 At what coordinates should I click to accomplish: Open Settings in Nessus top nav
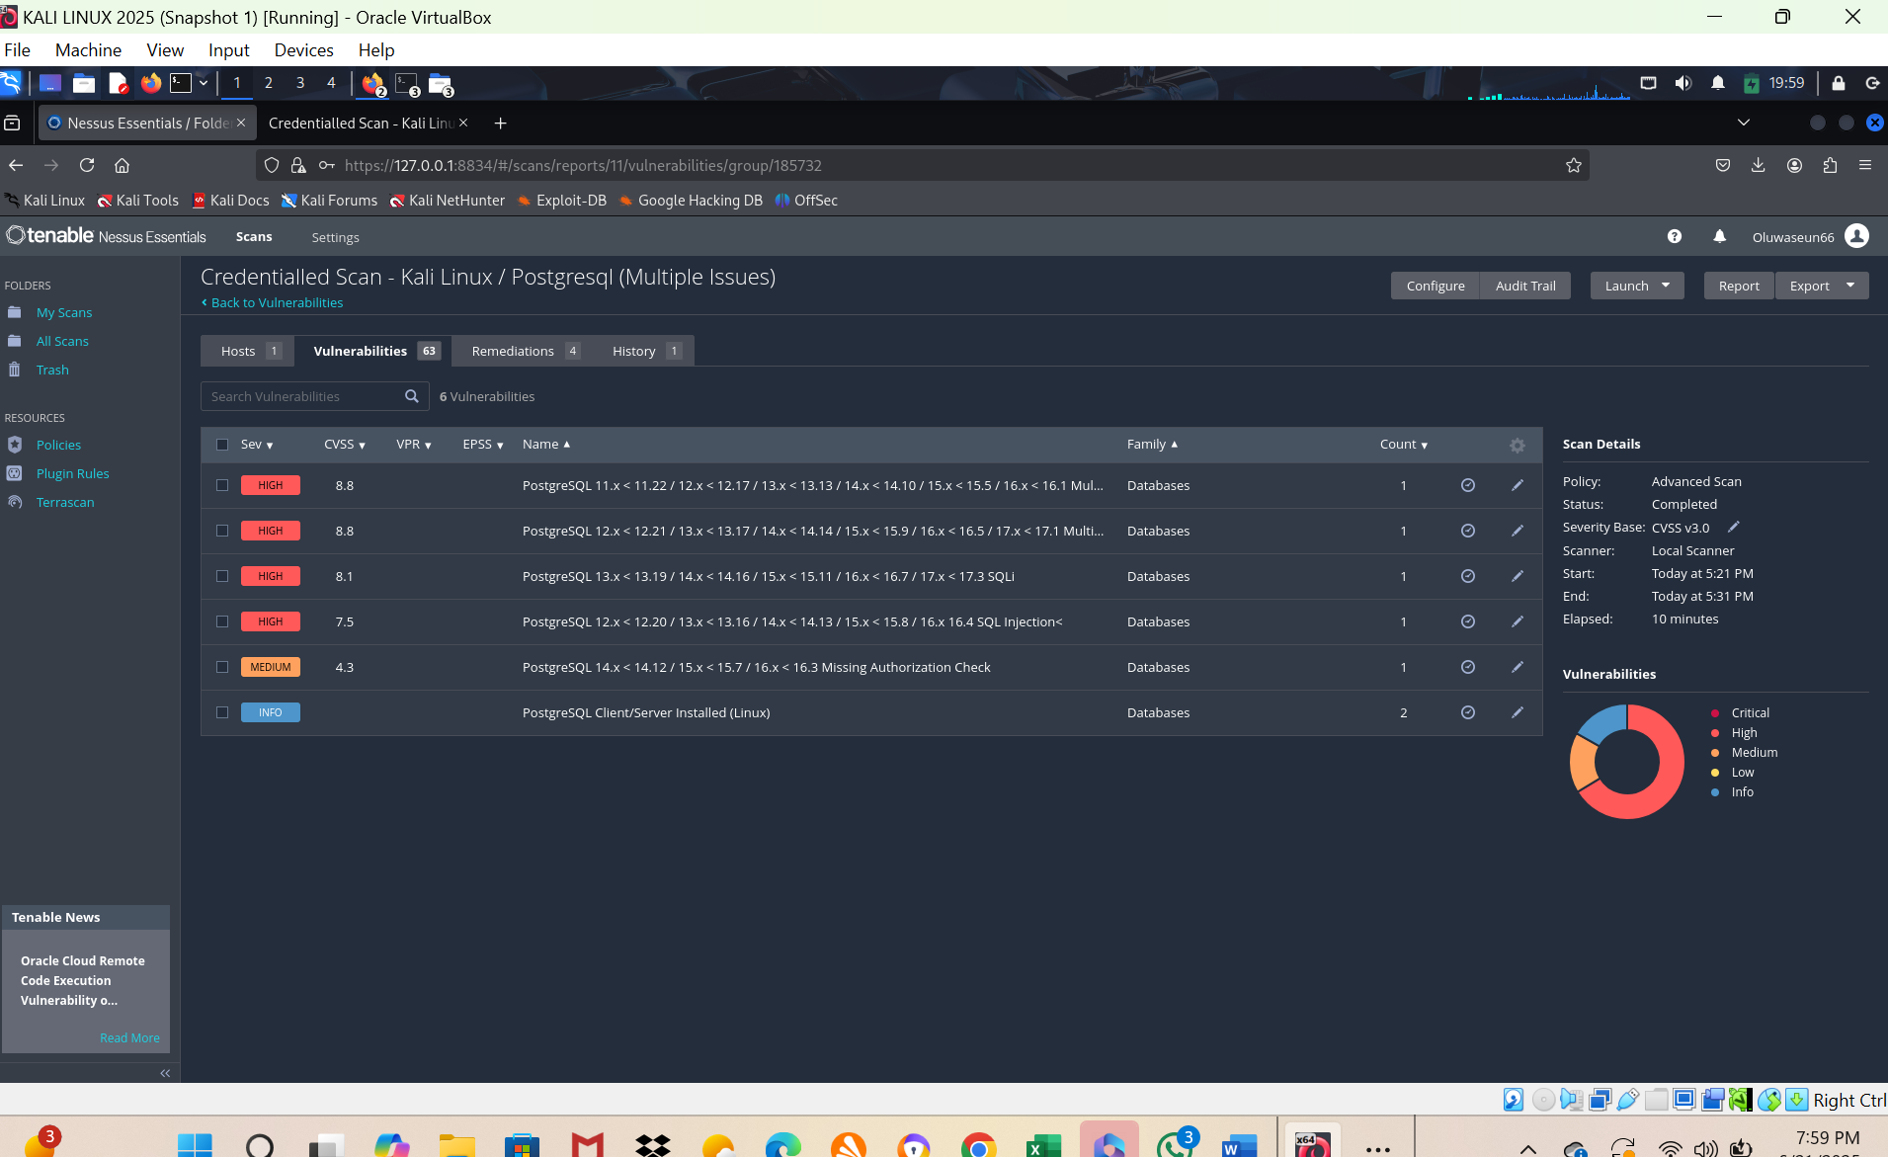pyautogui.click(x=335, y=237)
